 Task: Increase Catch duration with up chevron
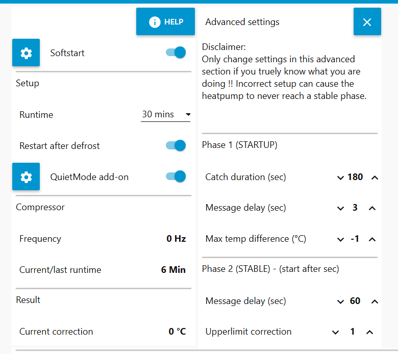[x=375, y=178]
